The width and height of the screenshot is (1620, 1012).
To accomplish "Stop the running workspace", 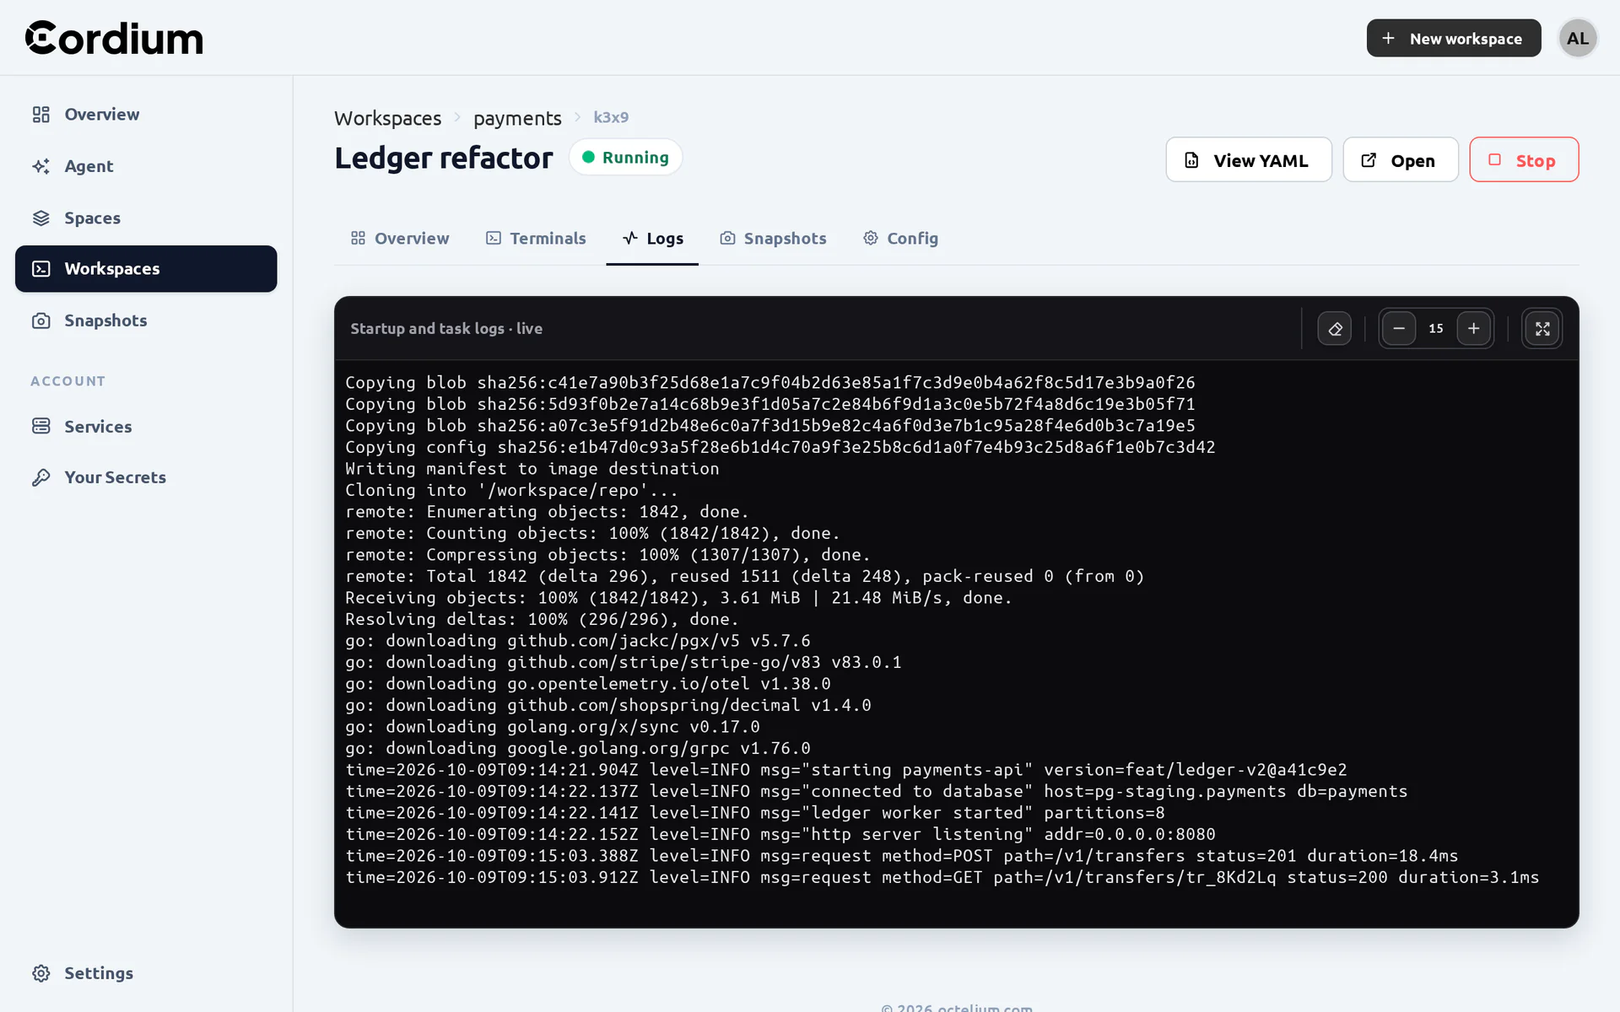I will (1524, 159).
